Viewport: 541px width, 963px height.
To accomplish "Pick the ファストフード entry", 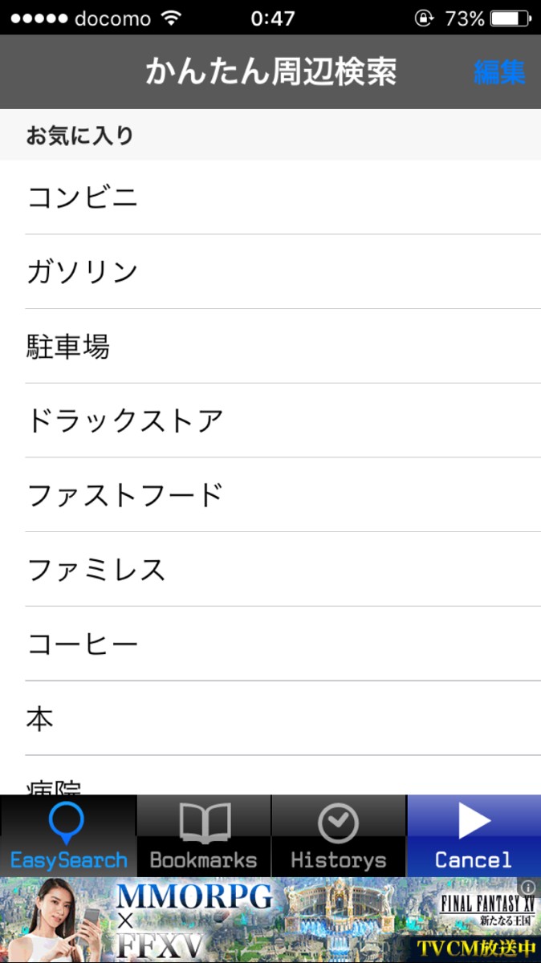I will (x=125, y=495).
